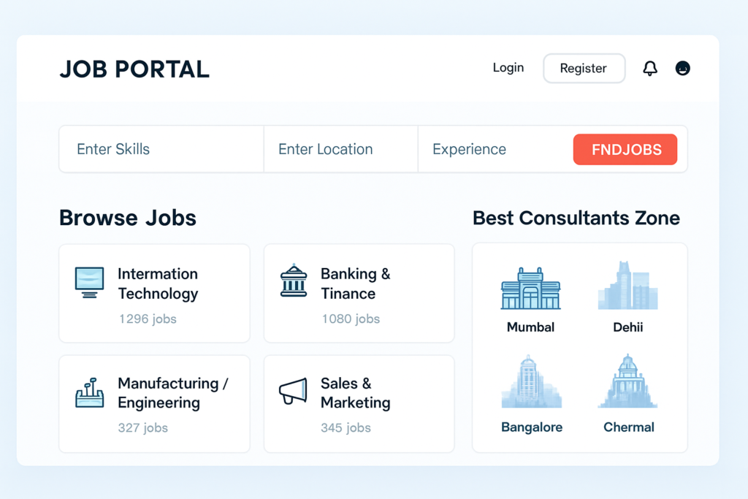Click the bank building icon

pyautogui.click(x=293, y=281)
